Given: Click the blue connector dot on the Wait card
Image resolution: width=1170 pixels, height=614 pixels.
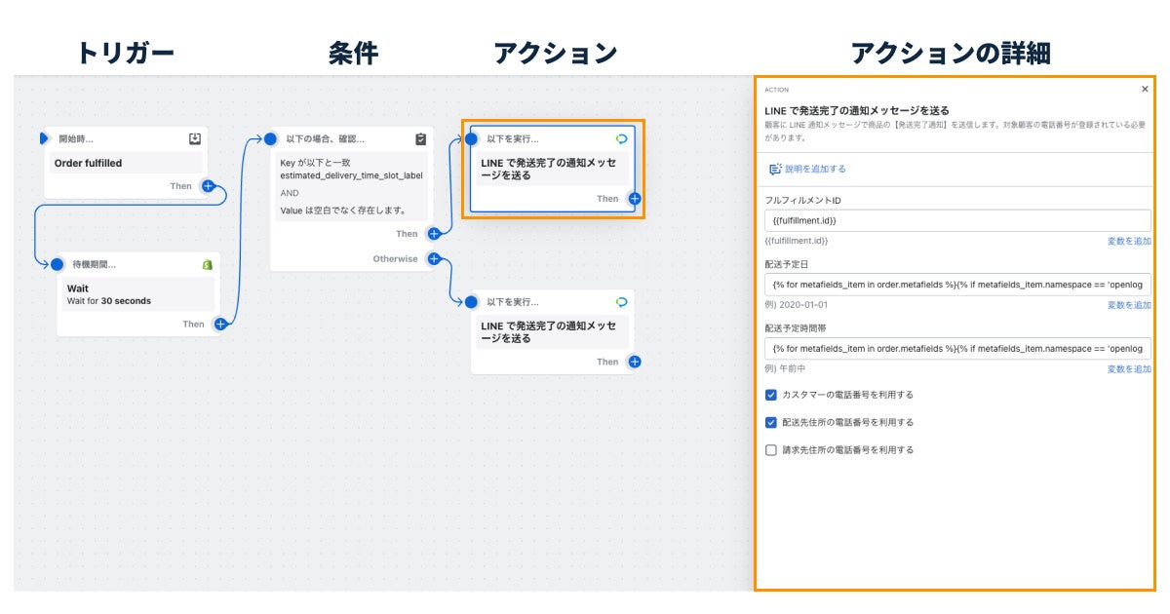Looking at the screenshot, I should 57,265.
